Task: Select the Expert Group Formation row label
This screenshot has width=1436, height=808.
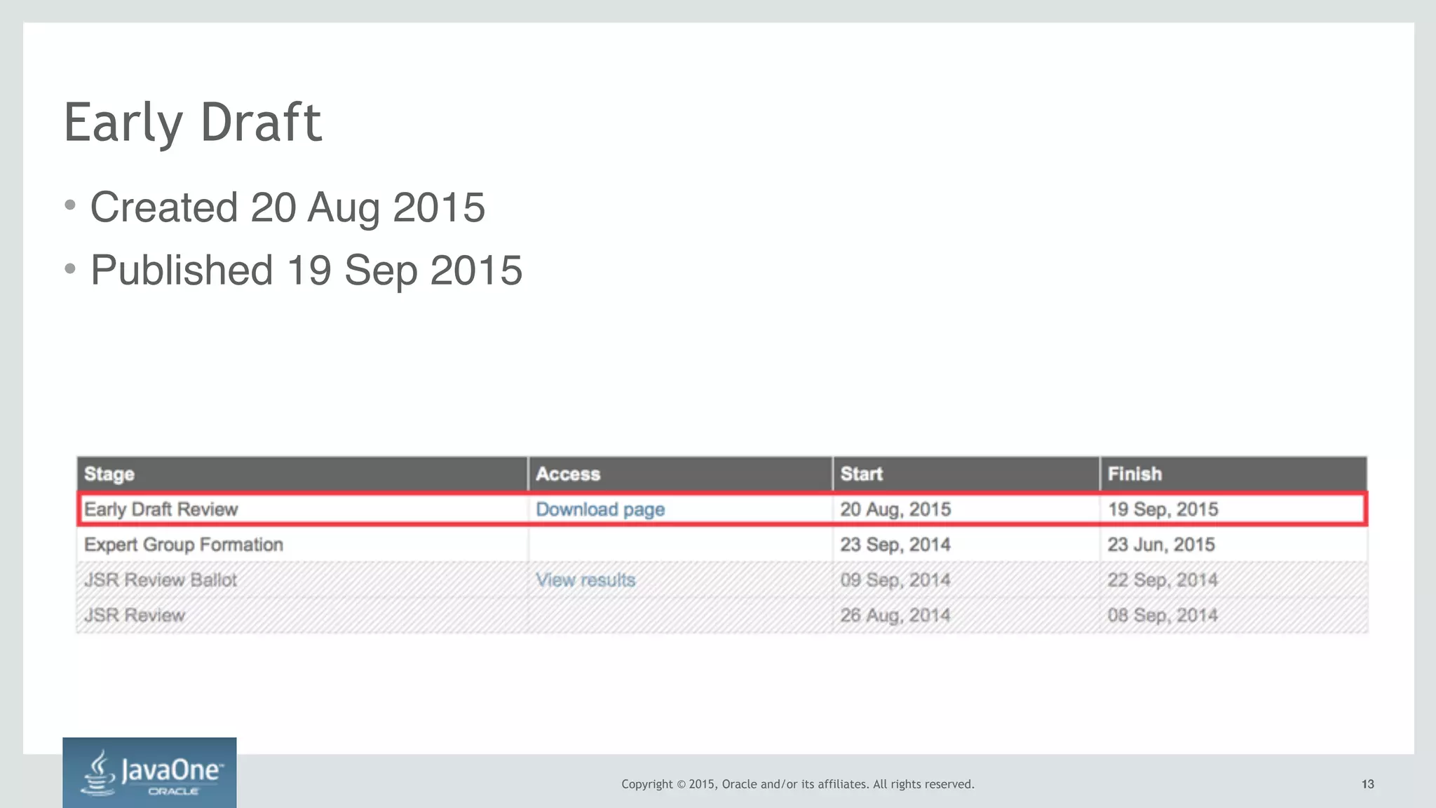Action: [x=183, y=545]
